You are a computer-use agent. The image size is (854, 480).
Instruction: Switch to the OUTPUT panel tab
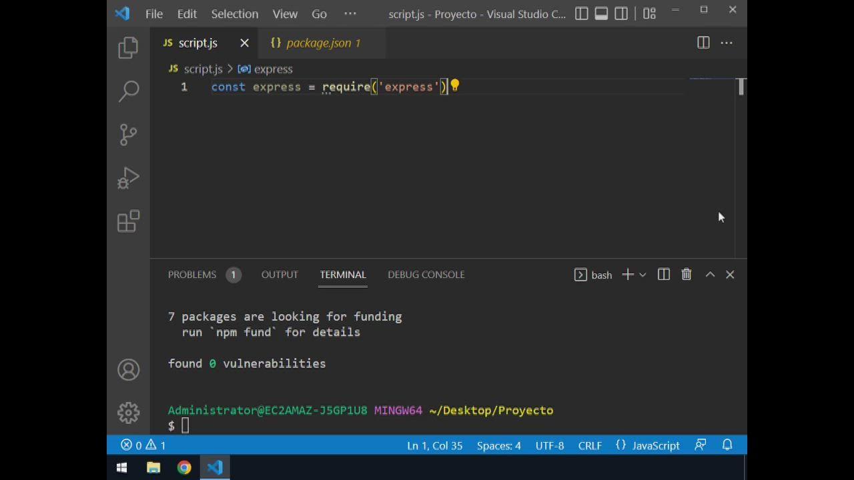[x=280, y=275]
